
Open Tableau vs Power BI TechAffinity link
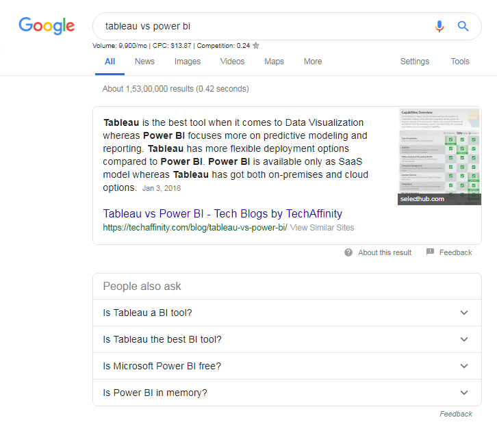coord(222,213)
